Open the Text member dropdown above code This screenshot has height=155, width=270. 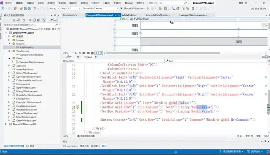click(x=216, y=61)
